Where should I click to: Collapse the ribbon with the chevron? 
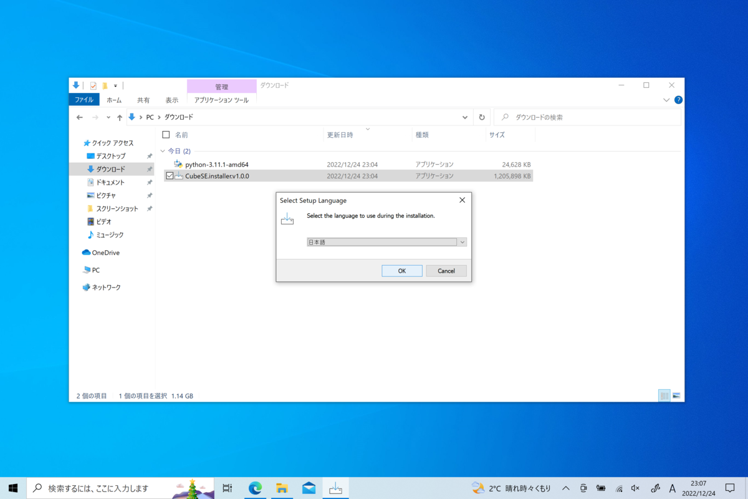point(666,100)
